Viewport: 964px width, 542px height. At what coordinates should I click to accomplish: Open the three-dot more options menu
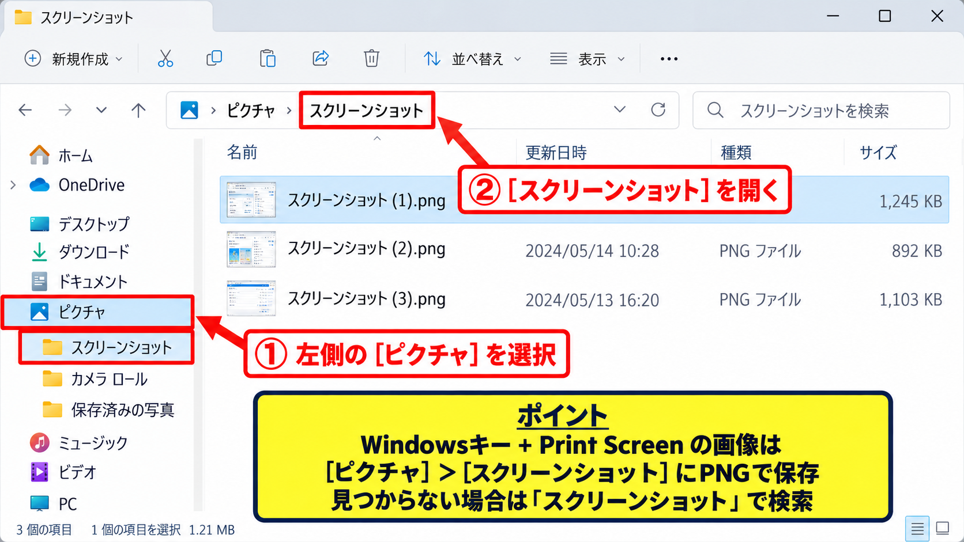(669, 59)
